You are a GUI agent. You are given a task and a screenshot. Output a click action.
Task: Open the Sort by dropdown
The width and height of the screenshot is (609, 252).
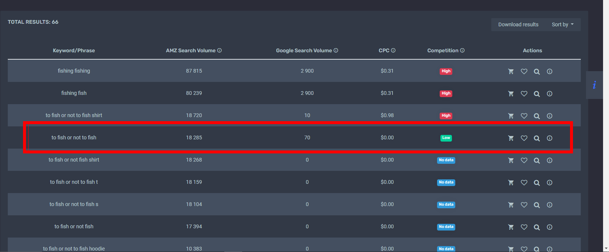[562, 24]
